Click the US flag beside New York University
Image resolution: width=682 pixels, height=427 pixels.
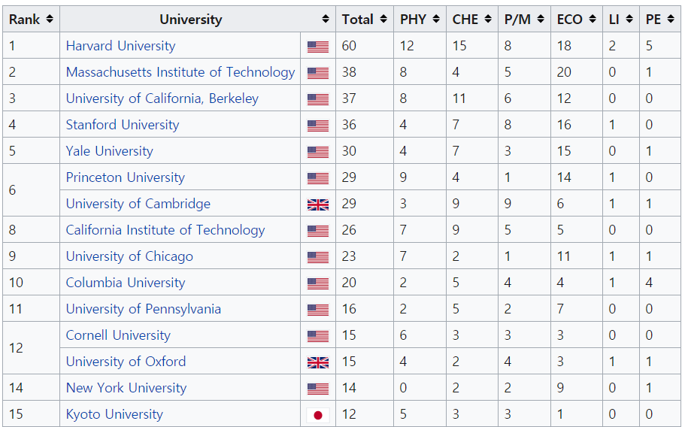(x=317, y=389)
